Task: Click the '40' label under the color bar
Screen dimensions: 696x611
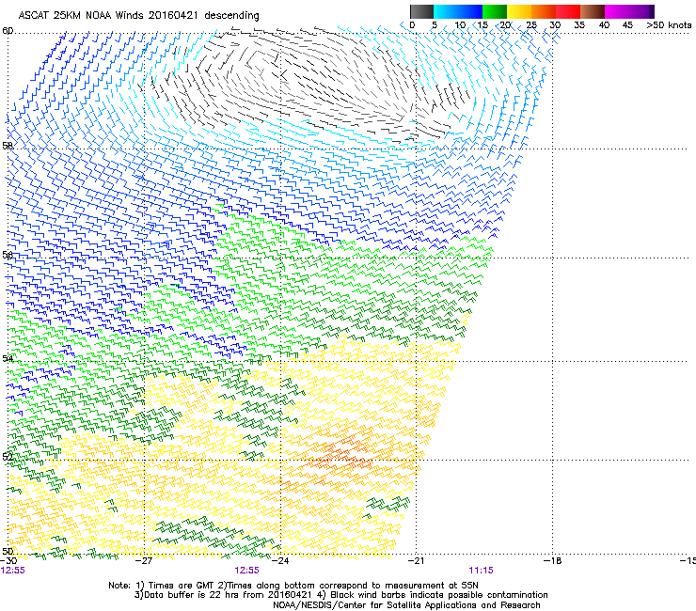Action: pos(604,24)
